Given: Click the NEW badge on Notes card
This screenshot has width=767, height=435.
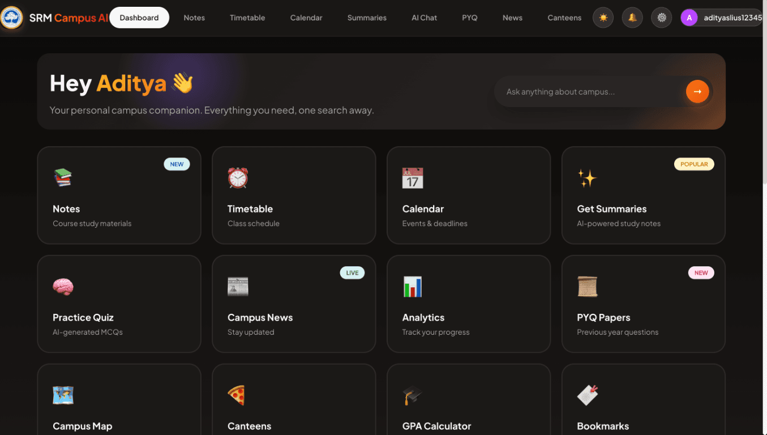Looking at the screenshot, I should click(177, 164).
